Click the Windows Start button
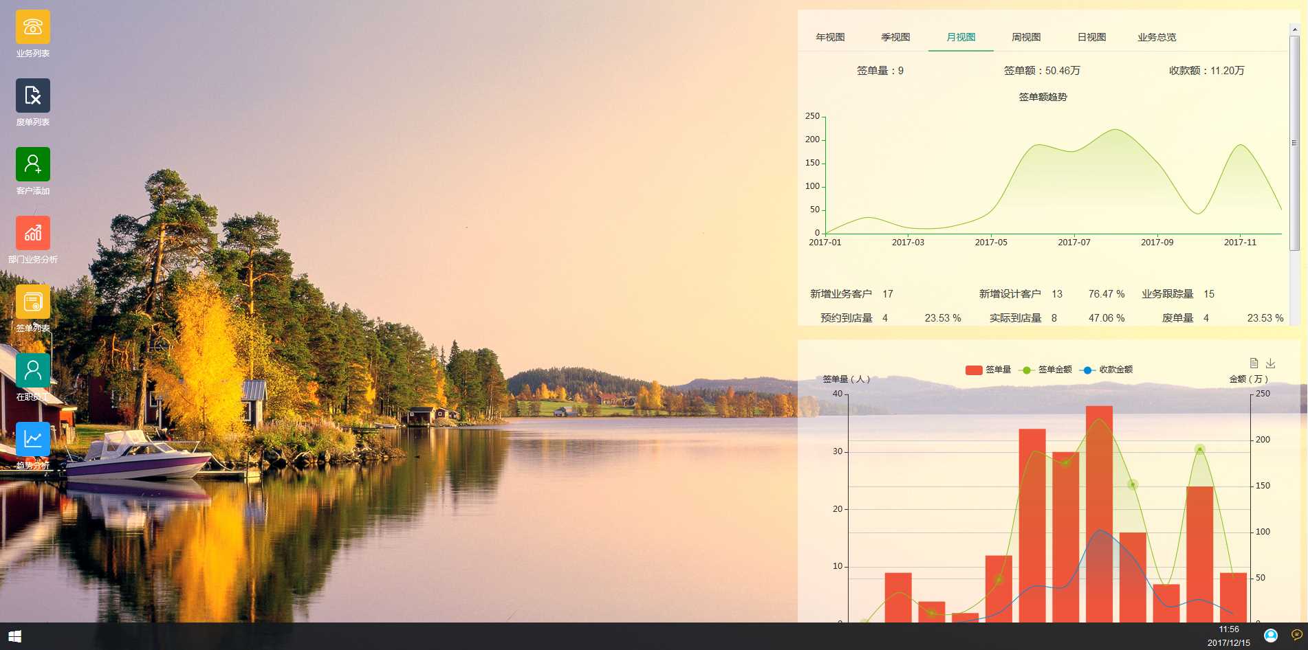This screenshot has width=1308, height=650. 14,636
